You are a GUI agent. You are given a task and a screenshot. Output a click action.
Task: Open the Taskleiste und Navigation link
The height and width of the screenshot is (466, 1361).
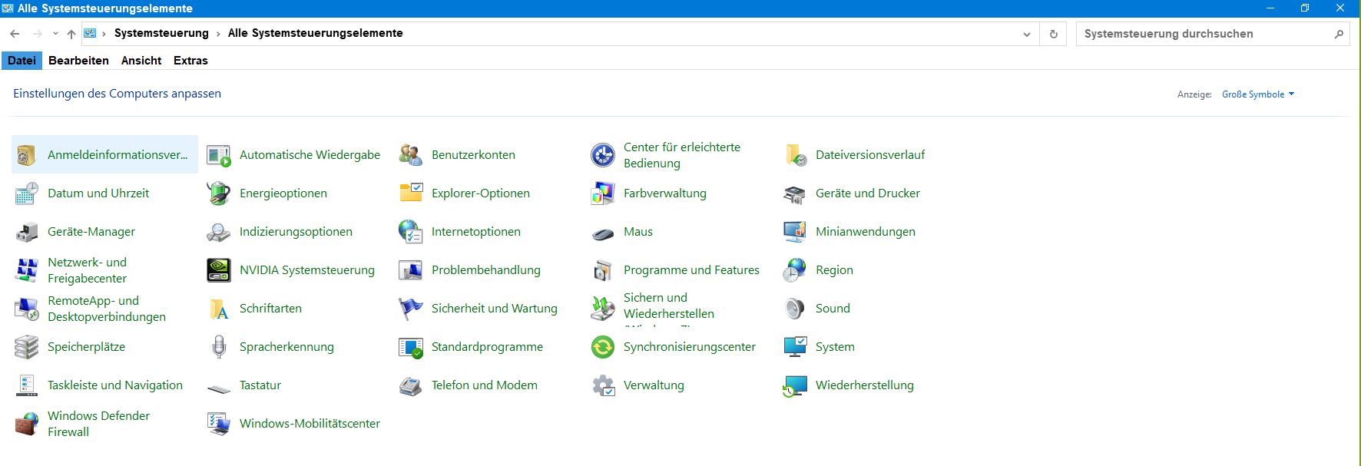pyautogui.click(x=115, y=385)
